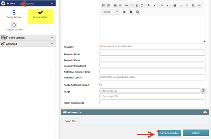The image size is (211, 139).
Task: Indent the editor text
Action: [x=115, y=5]
